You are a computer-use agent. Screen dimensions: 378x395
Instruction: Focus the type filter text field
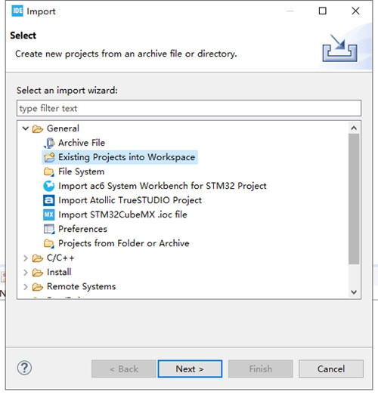click(x=189, y=108)
